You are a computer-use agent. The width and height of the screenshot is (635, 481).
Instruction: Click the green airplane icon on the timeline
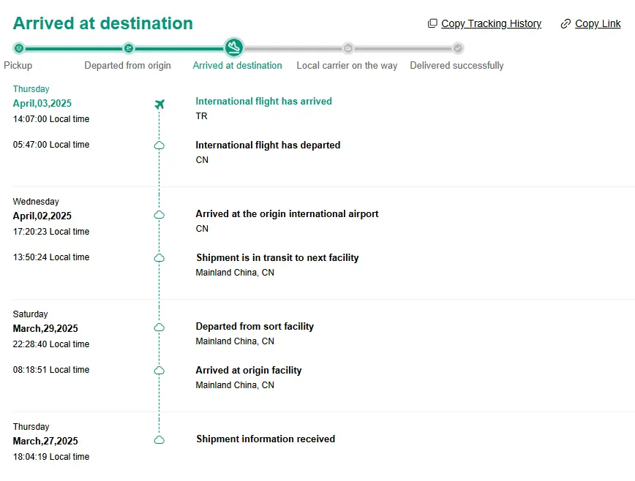(x=159, y=104)
